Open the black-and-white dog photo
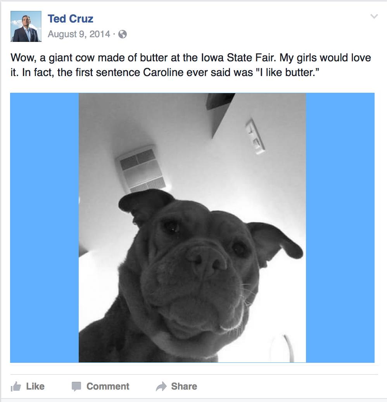The width and height of the screenshot is (387, 402). coord(192,228)
